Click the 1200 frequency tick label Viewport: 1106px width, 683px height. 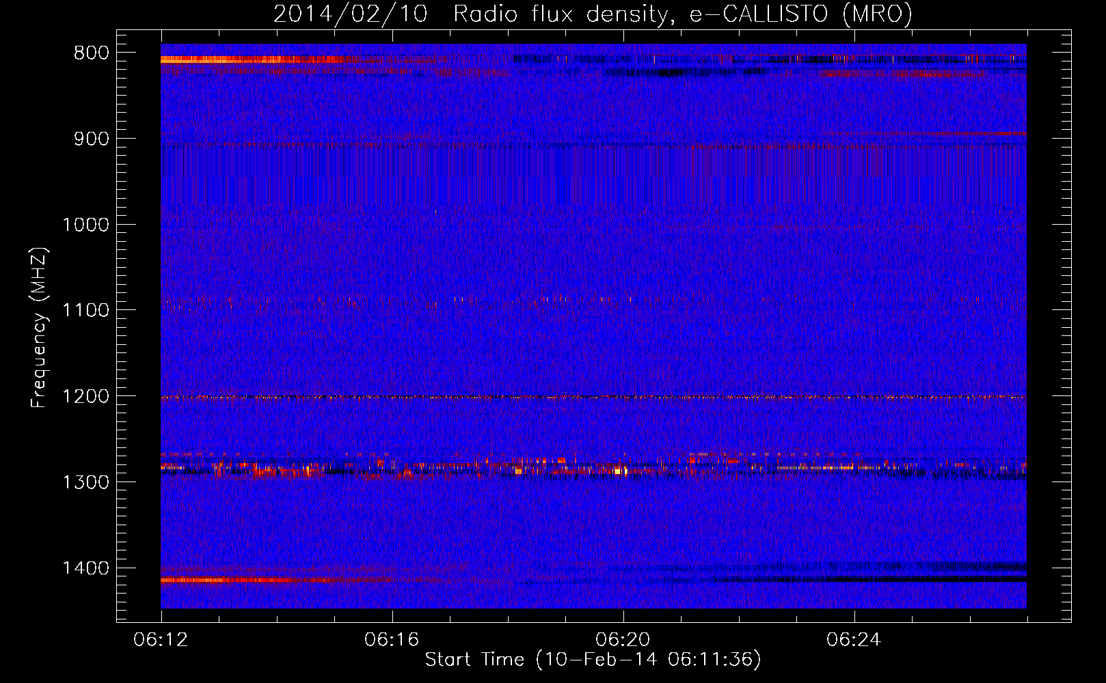(85, 396)
